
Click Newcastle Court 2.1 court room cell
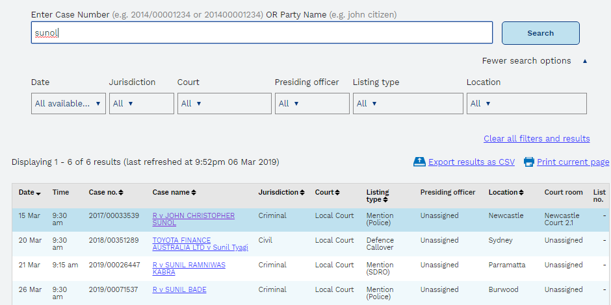562,219
